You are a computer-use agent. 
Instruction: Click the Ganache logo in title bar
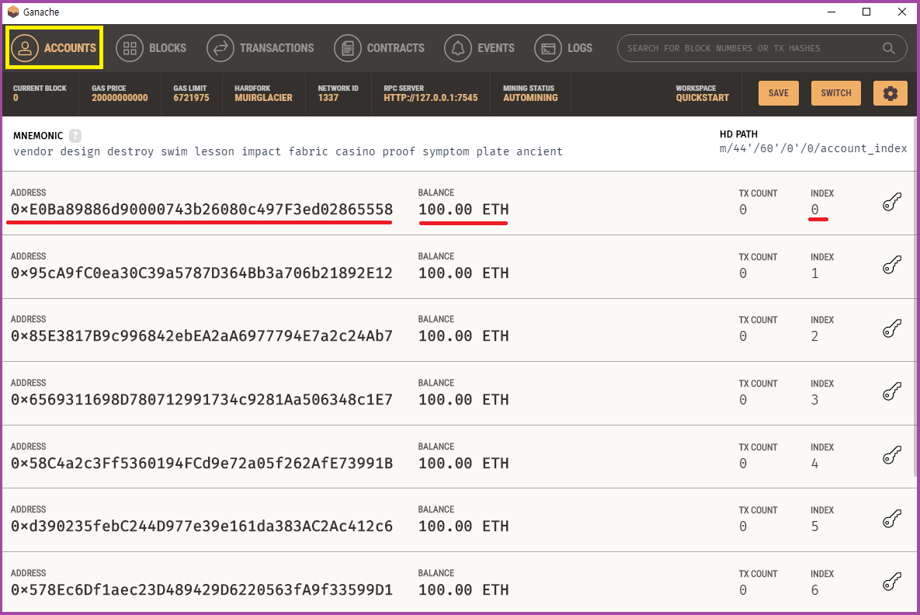13,12
